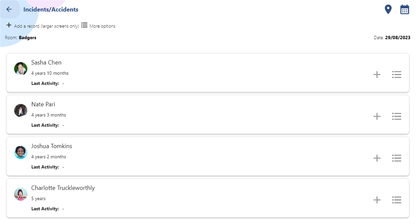Screen dimensions: 416x224
Task: Open the calendar date picker icon
Action: [x=404, y=10]
